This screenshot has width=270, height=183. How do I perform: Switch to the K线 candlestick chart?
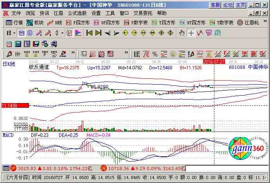point(54,23)
